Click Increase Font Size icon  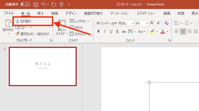point(152,23)
